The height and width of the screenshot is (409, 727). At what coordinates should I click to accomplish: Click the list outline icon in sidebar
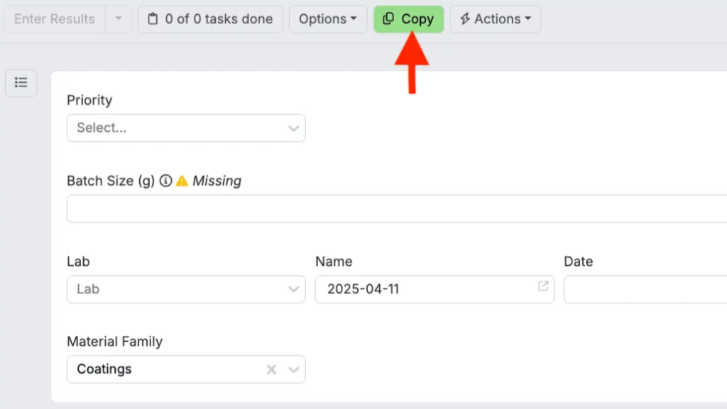click(x=21, y=83)
